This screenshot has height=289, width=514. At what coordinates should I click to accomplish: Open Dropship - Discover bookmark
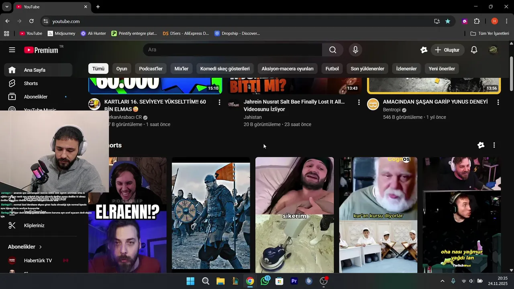coord(237,33)
